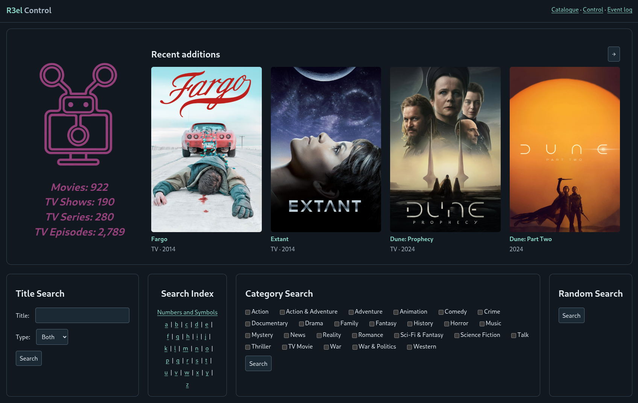
Task: Open the Fargo poster thumbnail
Action: 207,149
